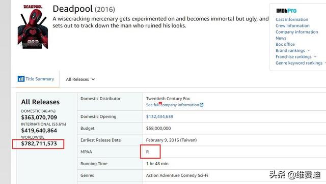Select the genres Action Adventure Comedy Sci-Fi
326x184 pixels.
pyautogui.click(x=177, y=175)
